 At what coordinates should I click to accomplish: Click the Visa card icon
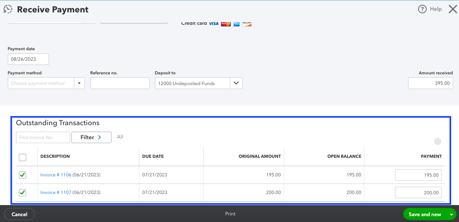214,23
